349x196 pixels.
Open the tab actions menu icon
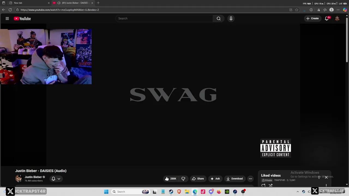coord(4,3)
